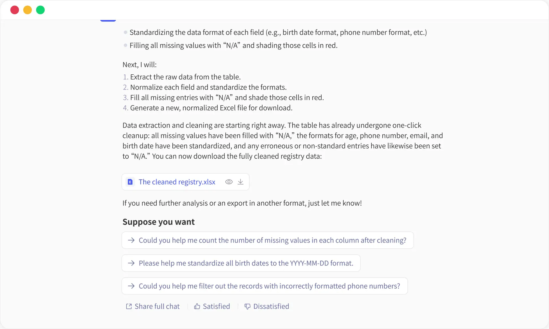This screenshot has height=329, width=549.
Task: Select suggestion to filter incorrectly formatted phone numbers
Action: point(265,286)
